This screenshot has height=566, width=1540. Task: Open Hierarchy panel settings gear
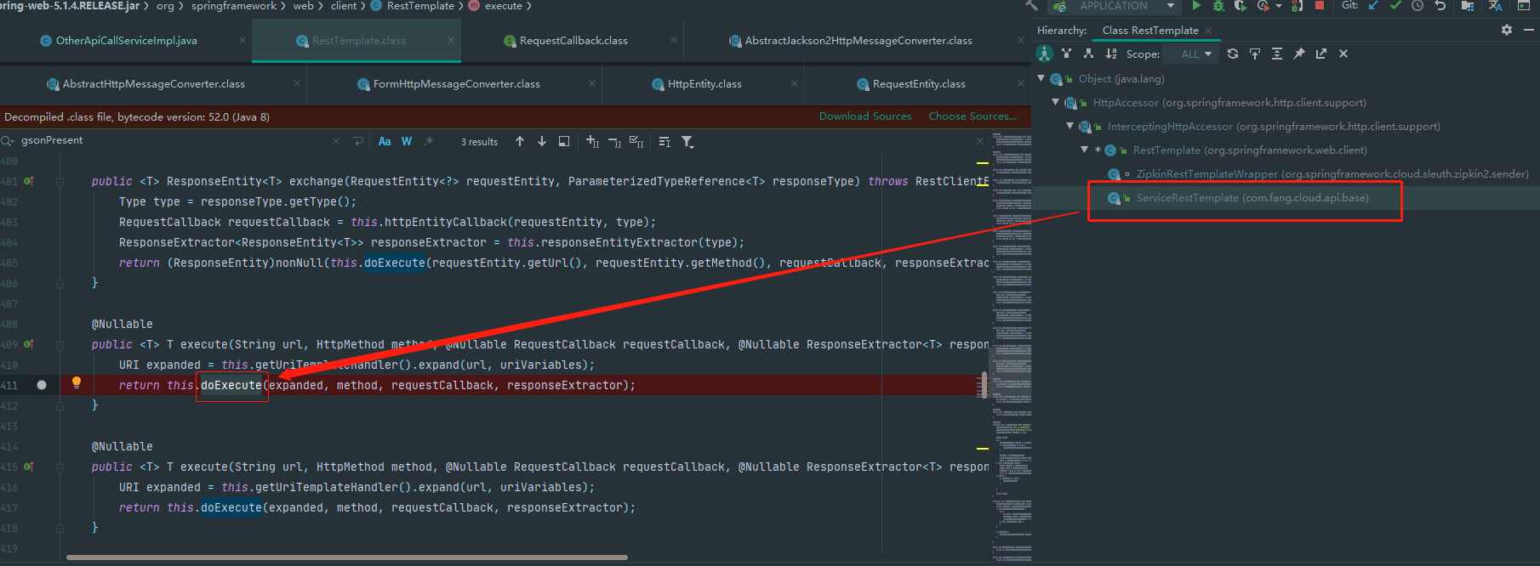coord(1507,30)
